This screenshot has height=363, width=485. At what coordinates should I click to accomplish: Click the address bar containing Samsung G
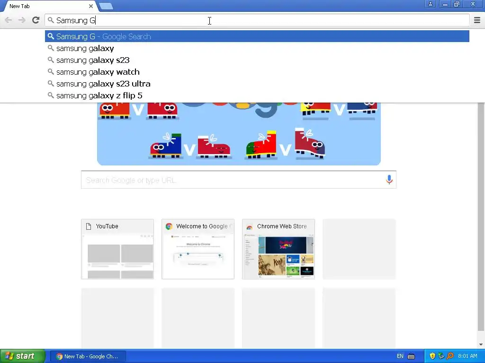257,20
